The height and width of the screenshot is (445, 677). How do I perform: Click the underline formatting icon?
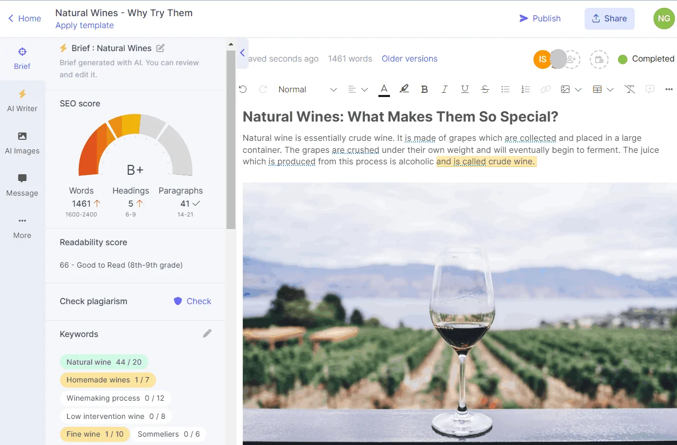coord(465,89)
